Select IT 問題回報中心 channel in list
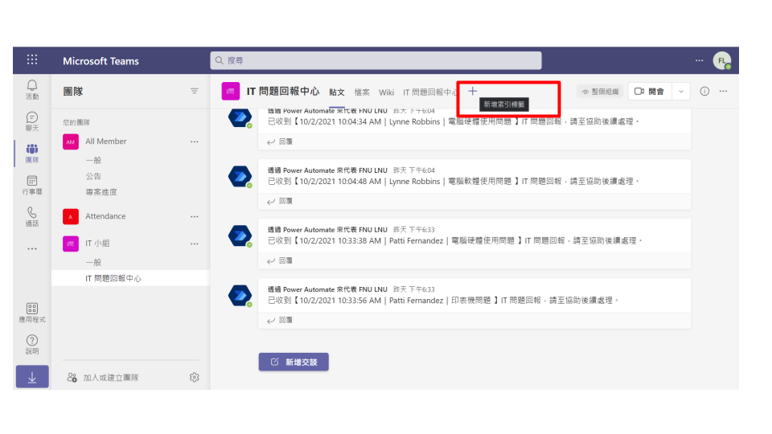 click(130, 278)
